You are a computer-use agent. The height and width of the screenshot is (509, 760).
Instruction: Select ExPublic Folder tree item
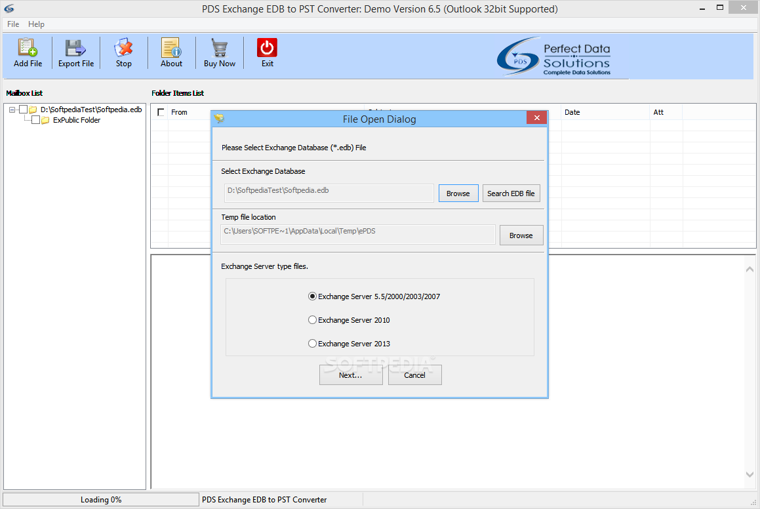77,120
